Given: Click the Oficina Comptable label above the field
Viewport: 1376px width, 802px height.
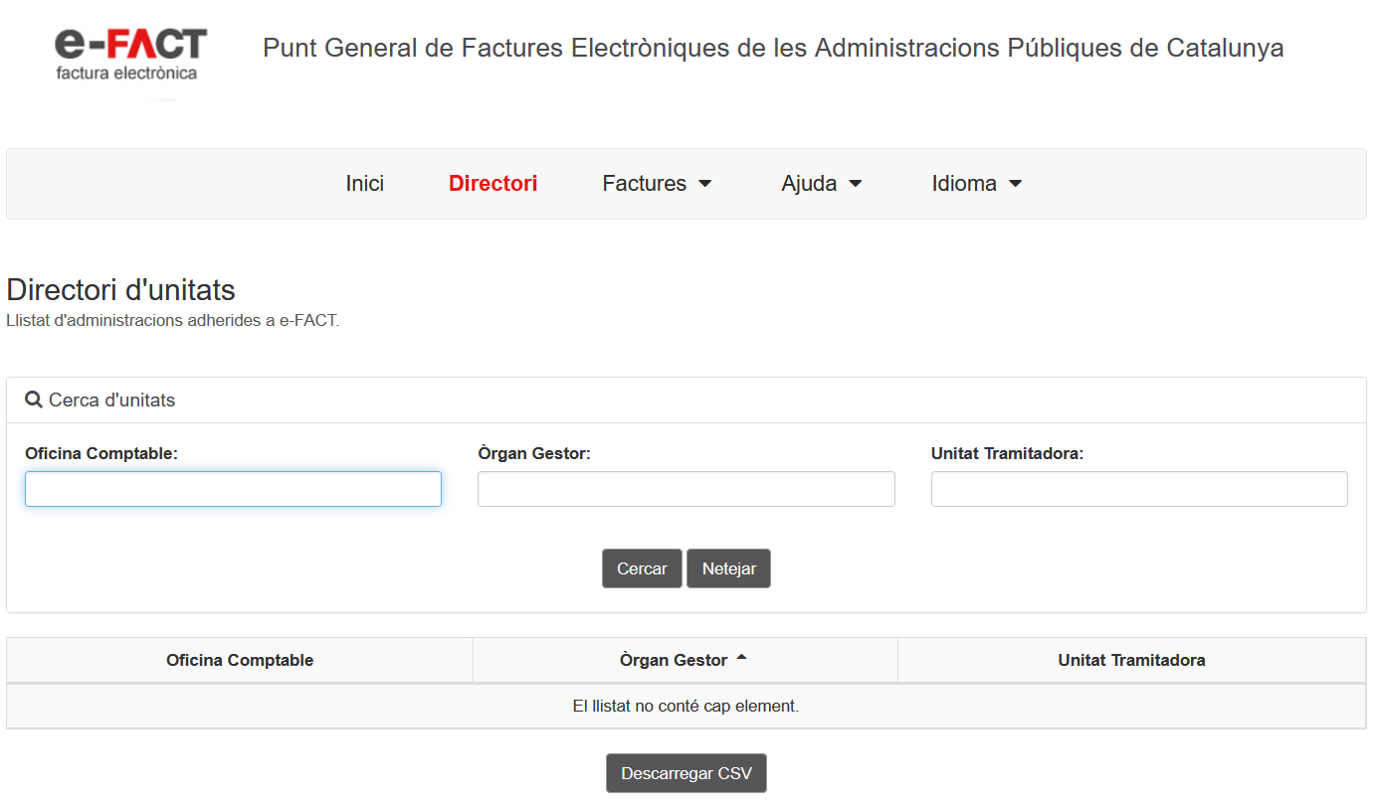Looking at the screenshot, I should (101, 453).
